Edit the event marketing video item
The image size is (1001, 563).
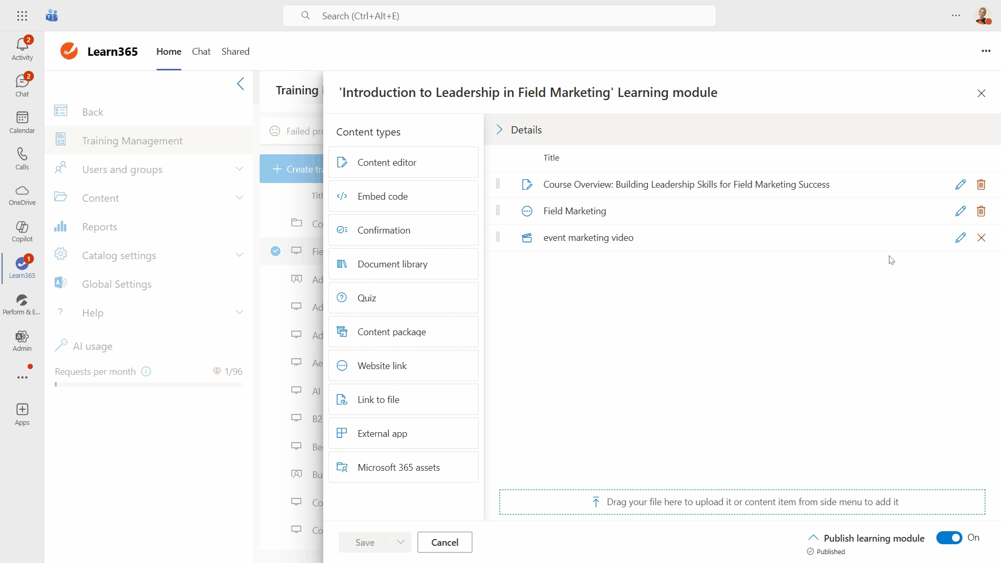tap(960, 238)
